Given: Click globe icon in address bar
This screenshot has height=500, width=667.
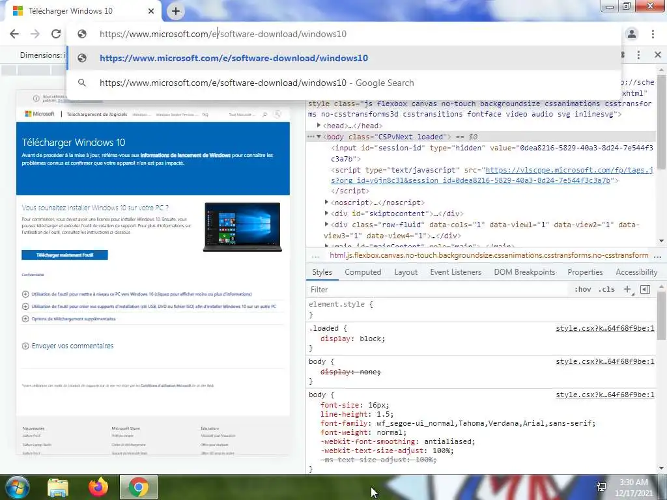Looking at the screenshot, I should coord(82,34).
